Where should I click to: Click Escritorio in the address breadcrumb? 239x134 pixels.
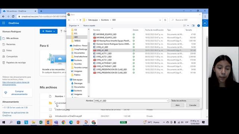[x=105, y=20]
